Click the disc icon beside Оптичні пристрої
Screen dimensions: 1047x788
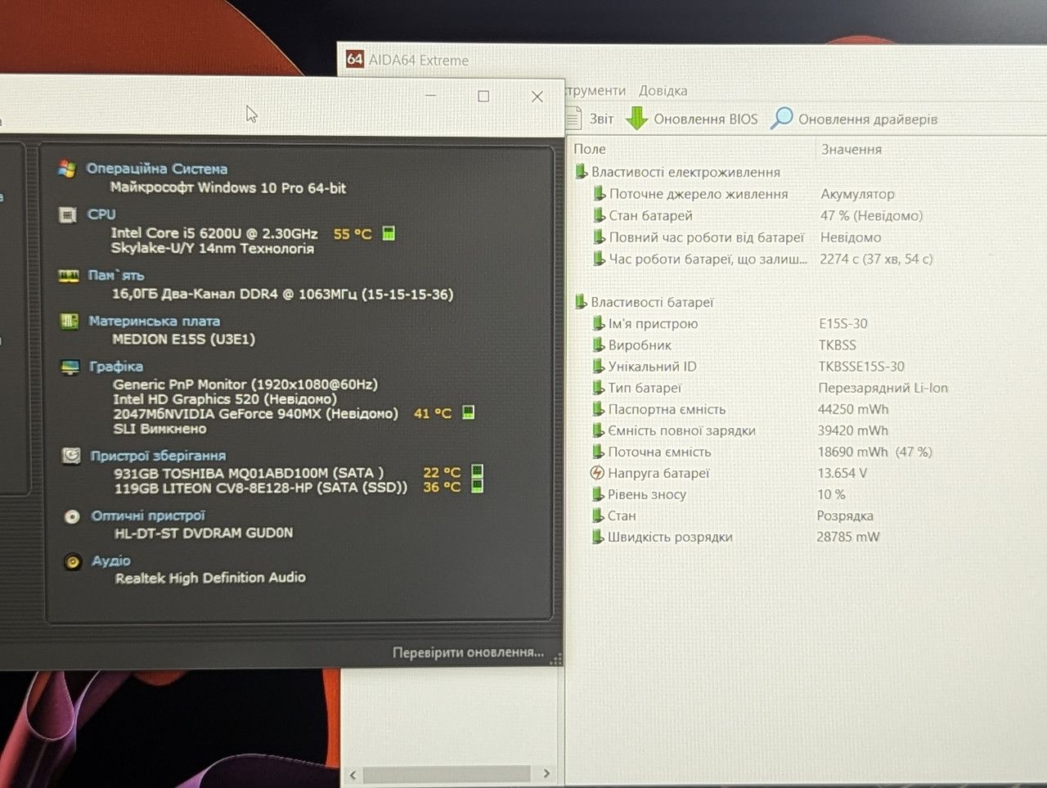tap(72, 516)
